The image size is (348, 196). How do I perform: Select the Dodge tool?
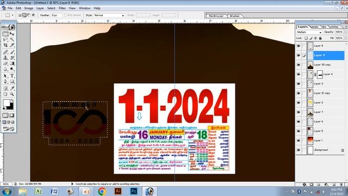coord(12,69)
